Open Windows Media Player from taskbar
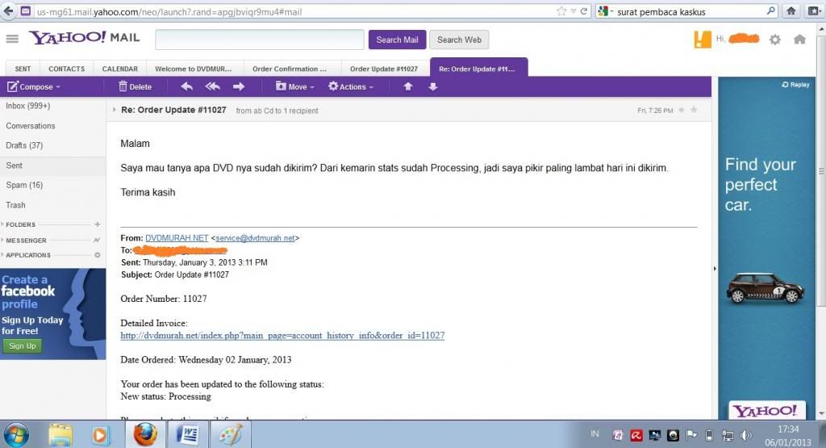 coord(100,435)
